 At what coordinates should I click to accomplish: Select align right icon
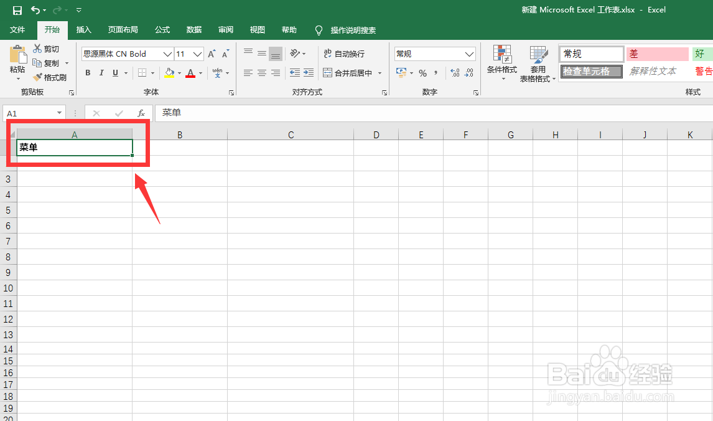[276, 73]
